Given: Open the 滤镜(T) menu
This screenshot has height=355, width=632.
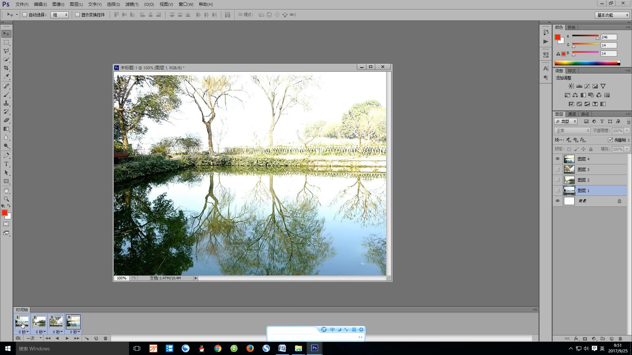Looking at the screenshot, I should click(132, 4).
